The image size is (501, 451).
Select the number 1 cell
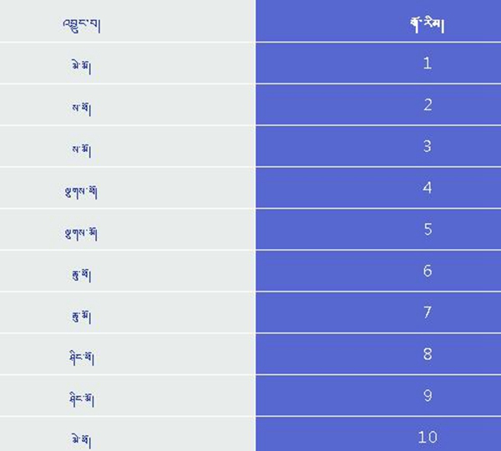click(x=378, y=63)
